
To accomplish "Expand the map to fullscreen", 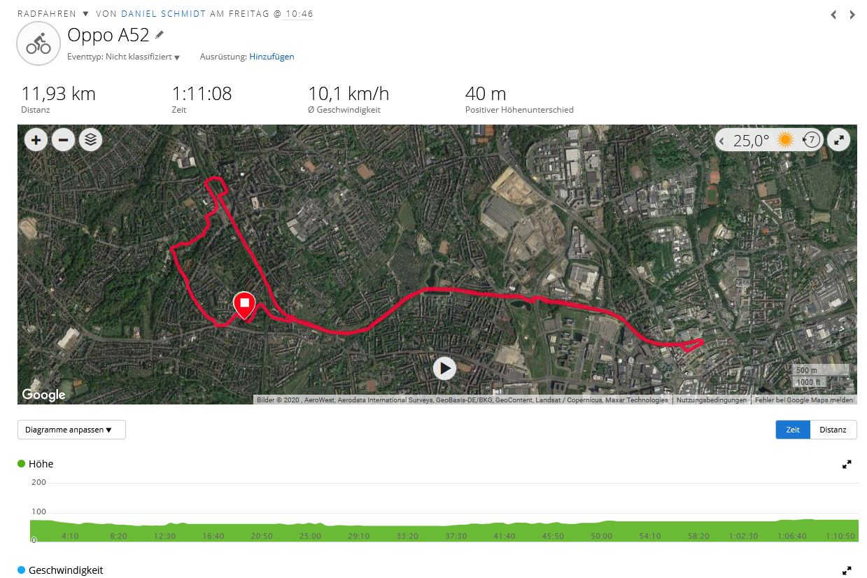I will (838, 140).
